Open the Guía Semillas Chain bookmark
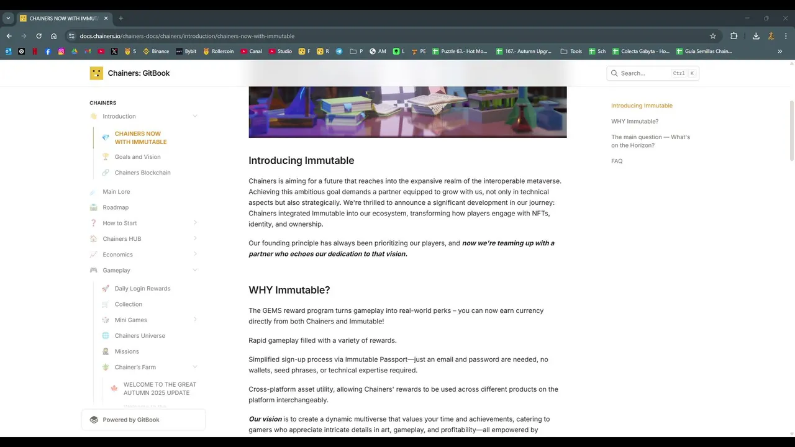Viewport: 795px width, 447px height. tap(704, 52)
